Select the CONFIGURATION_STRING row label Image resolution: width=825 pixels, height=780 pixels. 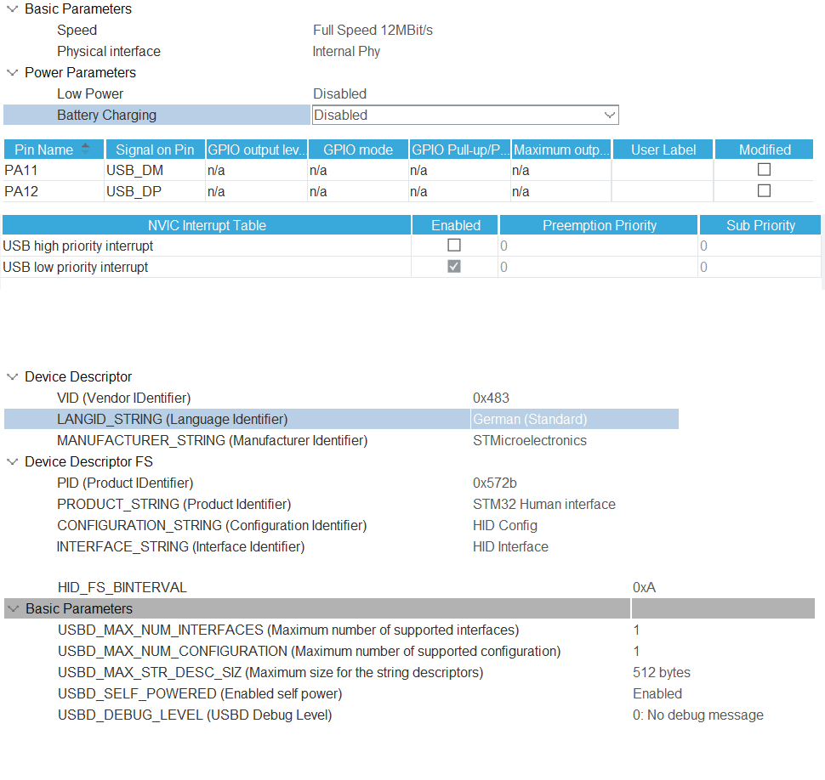pyautogui.click(x=212, y=526)
